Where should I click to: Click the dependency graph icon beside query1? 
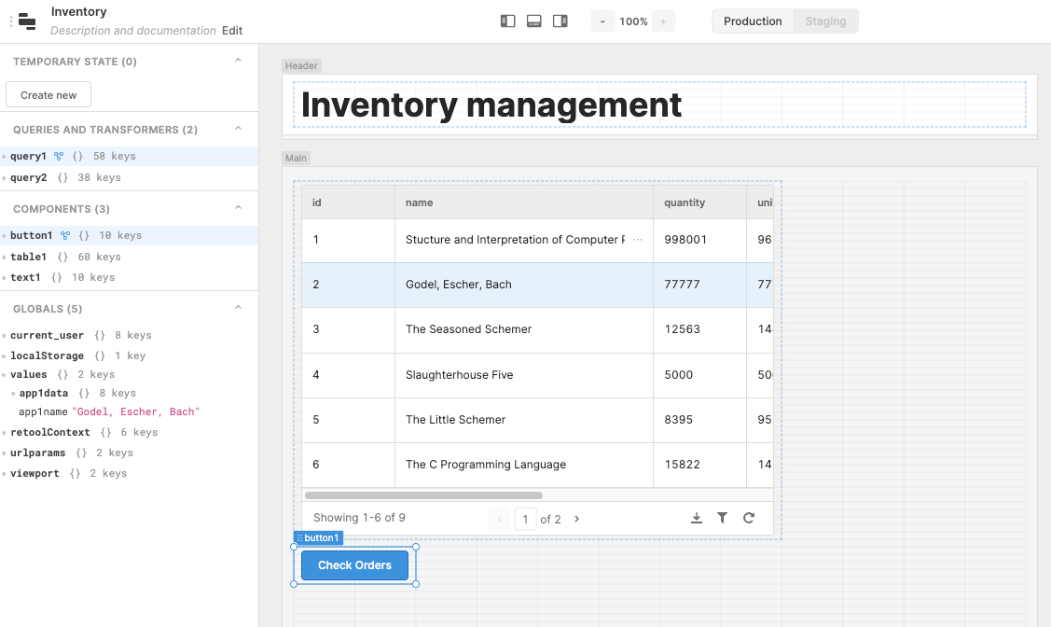point(59,156)
